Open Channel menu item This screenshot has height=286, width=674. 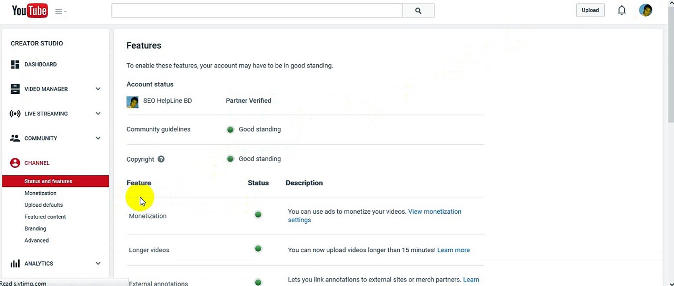(37, 163)
